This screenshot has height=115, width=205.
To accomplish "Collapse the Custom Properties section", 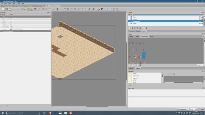I will [x=1, y=31].
